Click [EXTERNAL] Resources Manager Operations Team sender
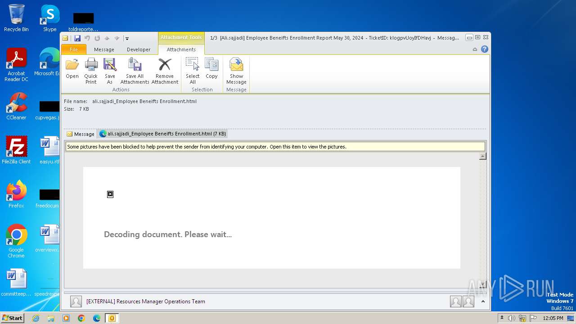576x324 pixels. pos(146,301)
